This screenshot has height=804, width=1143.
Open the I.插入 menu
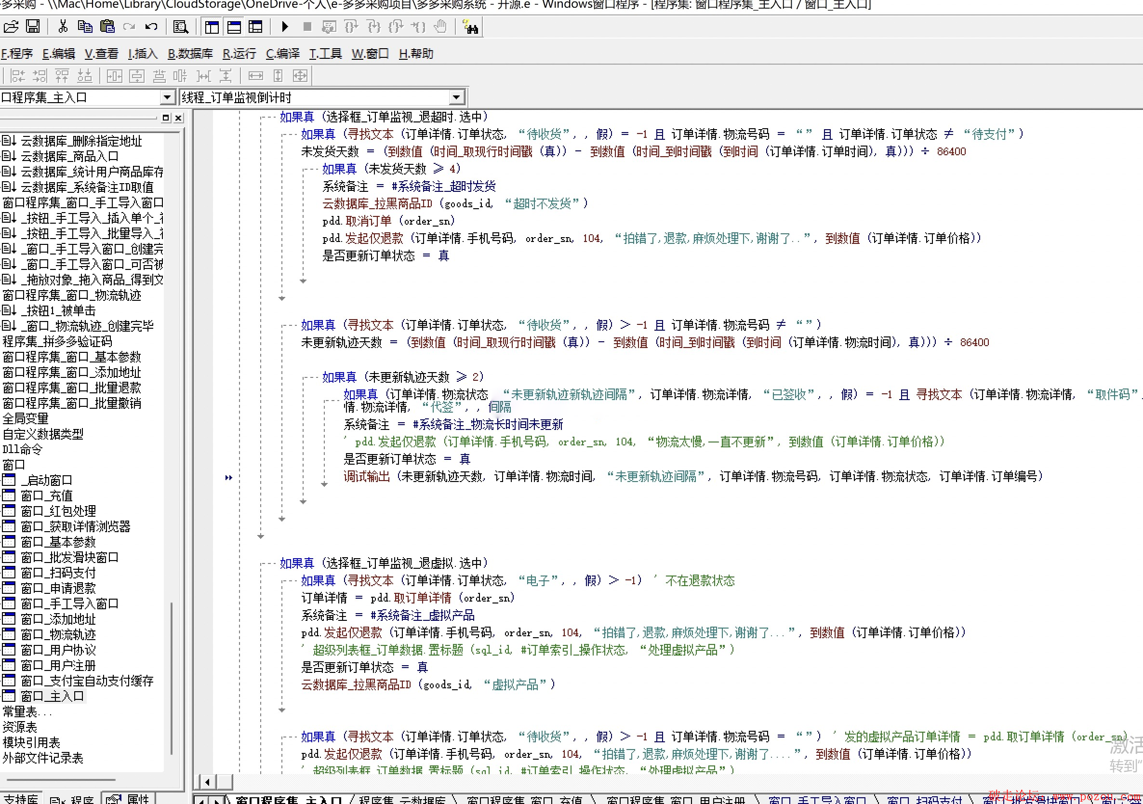pyautogui.click(x=143, y=54)
